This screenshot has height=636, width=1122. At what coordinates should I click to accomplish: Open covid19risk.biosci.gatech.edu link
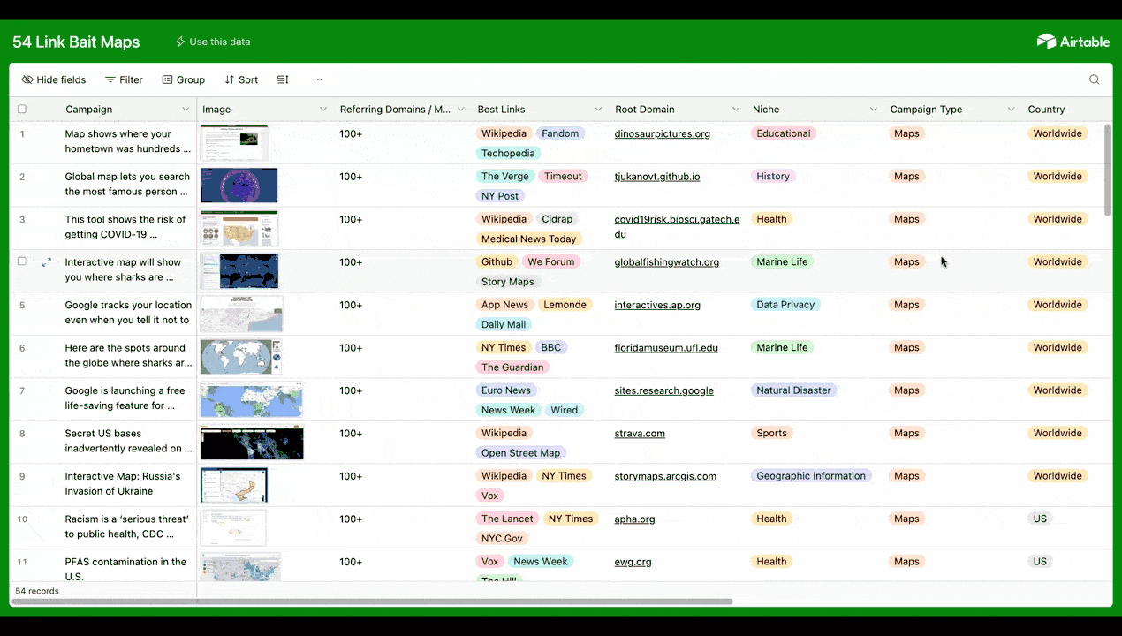point(678,227)
